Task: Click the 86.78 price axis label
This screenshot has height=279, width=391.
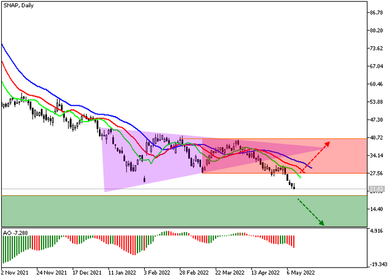Action: pos(376,12)
